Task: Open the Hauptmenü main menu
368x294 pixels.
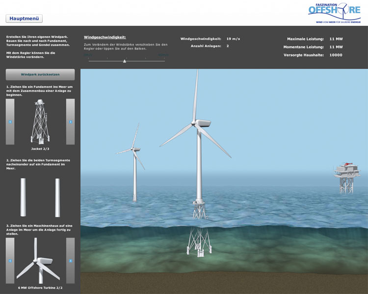Action: [24, 19]
